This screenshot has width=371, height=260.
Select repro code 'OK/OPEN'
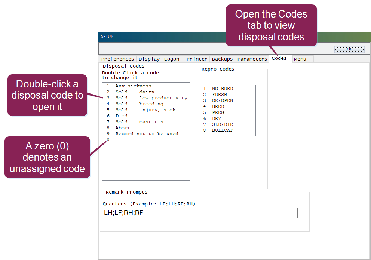point(229,100)
